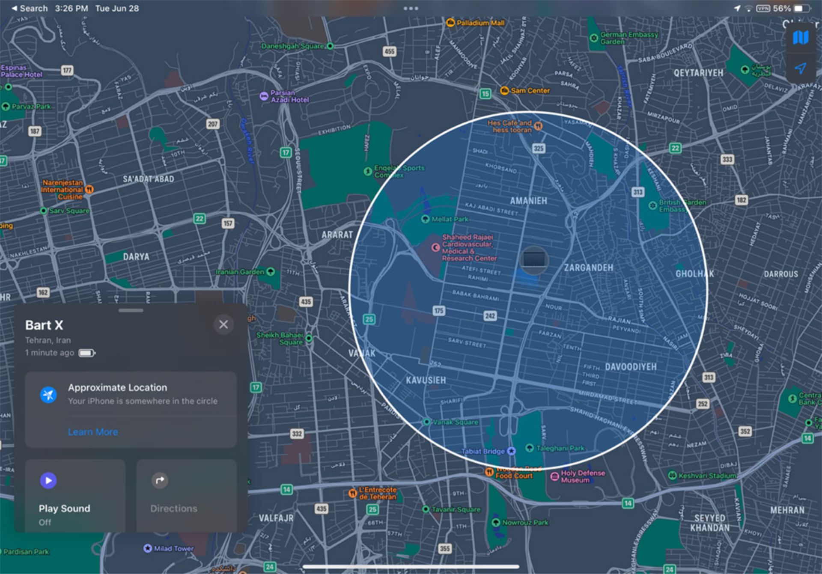The image size is (822, 574).
Task: Tap the Play Sound icon
Action: [x=48, y=480]
